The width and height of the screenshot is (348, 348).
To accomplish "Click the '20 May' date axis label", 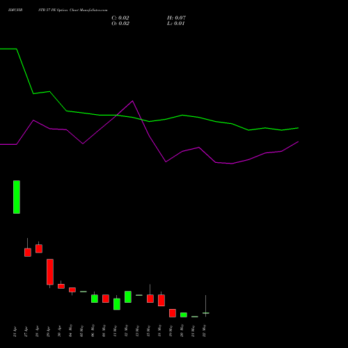I will pyautogui.click(x=182, y=331).
